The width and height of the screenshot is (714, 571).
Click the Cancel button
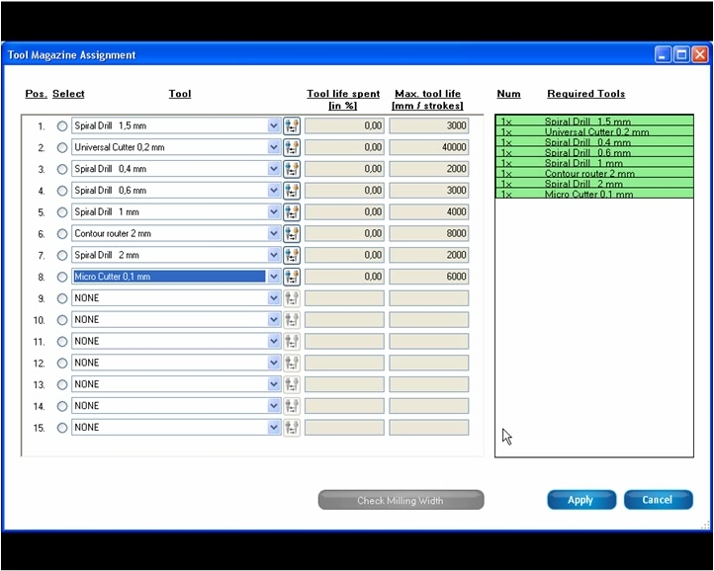pyautogui.click(x=658, y=500)
